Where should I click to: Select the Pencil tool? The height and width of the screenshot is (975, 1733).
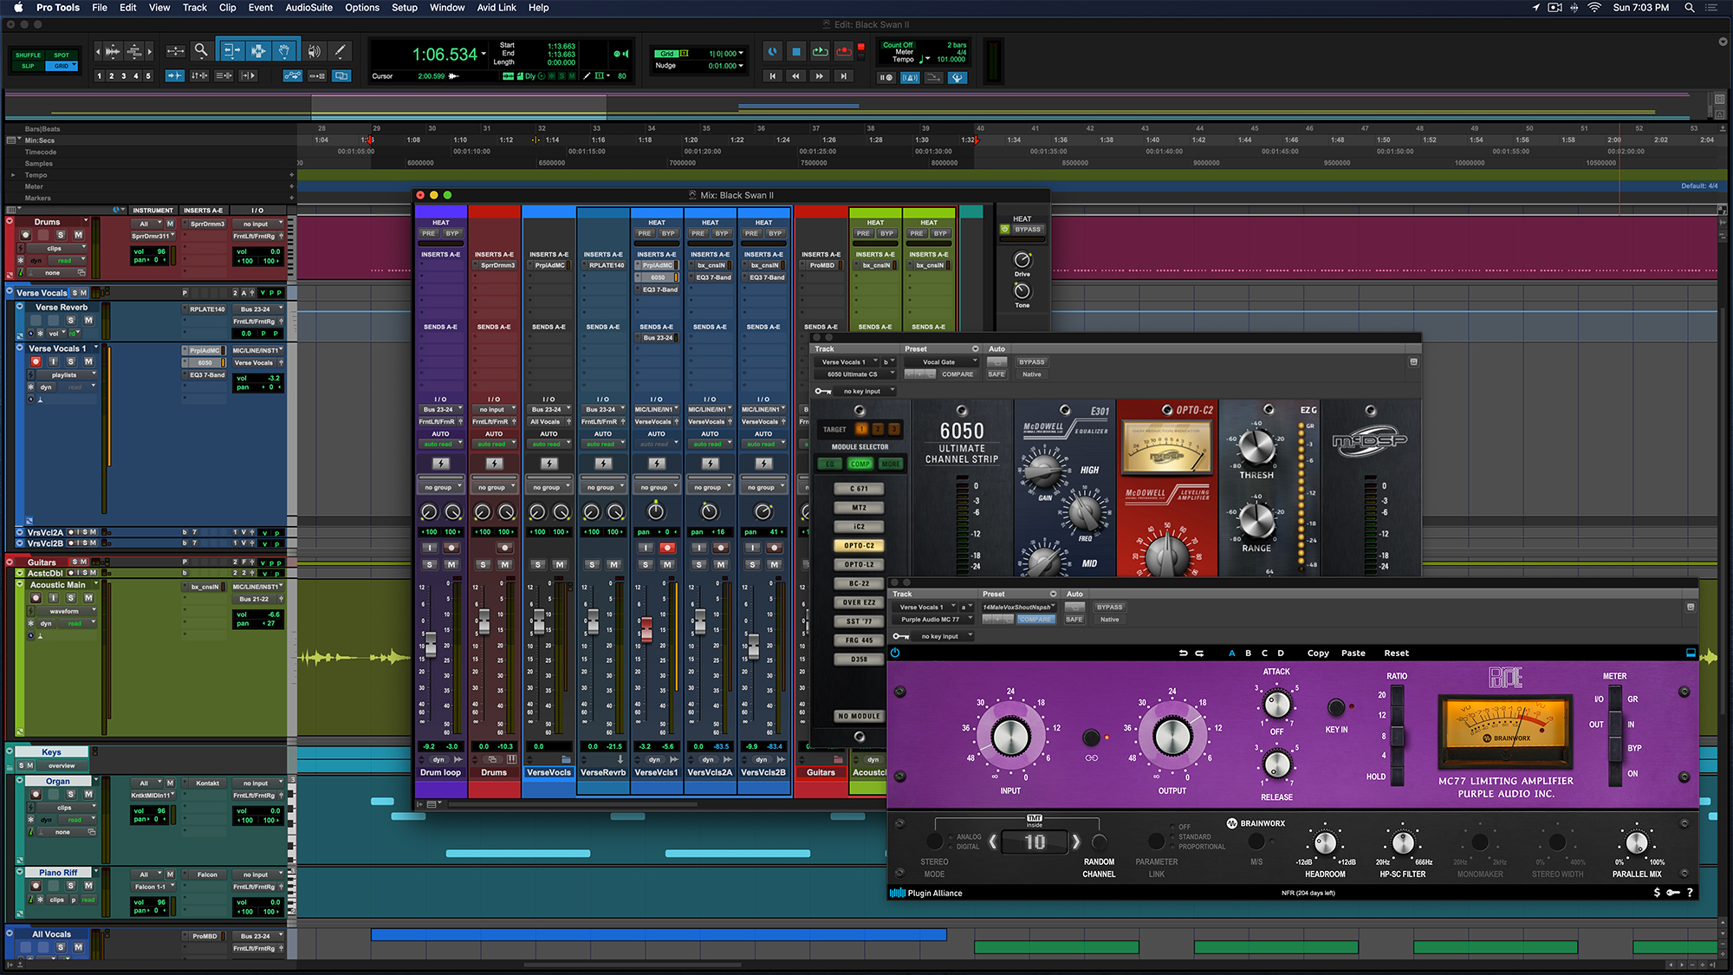click(340, 51)
